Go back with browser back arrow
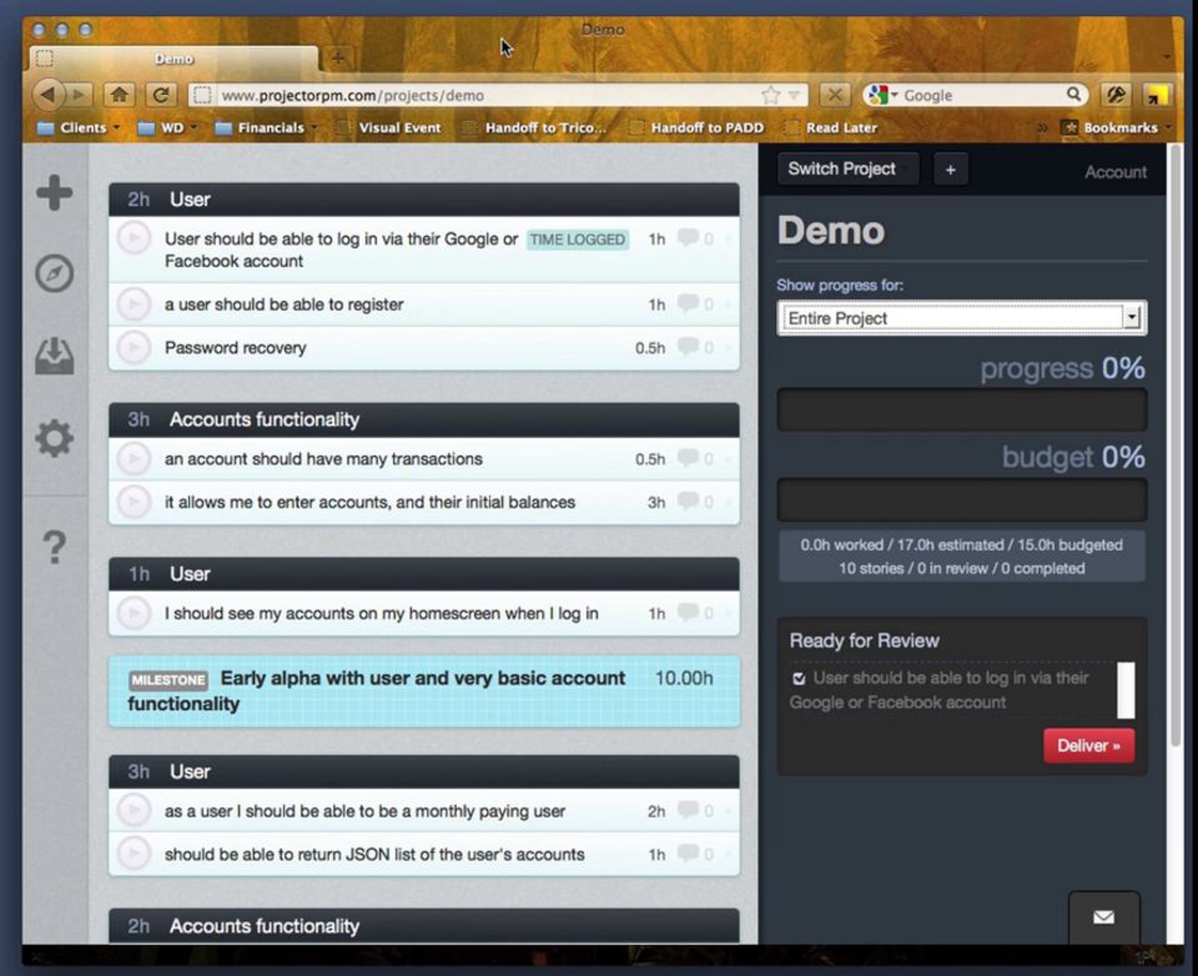The image size is (1198, 976). pos(47,94)
